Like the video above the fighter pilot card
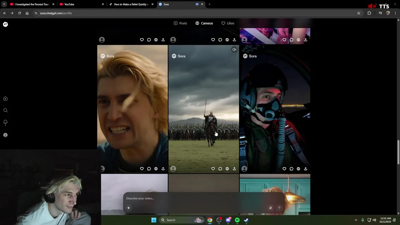 [284, 40]
